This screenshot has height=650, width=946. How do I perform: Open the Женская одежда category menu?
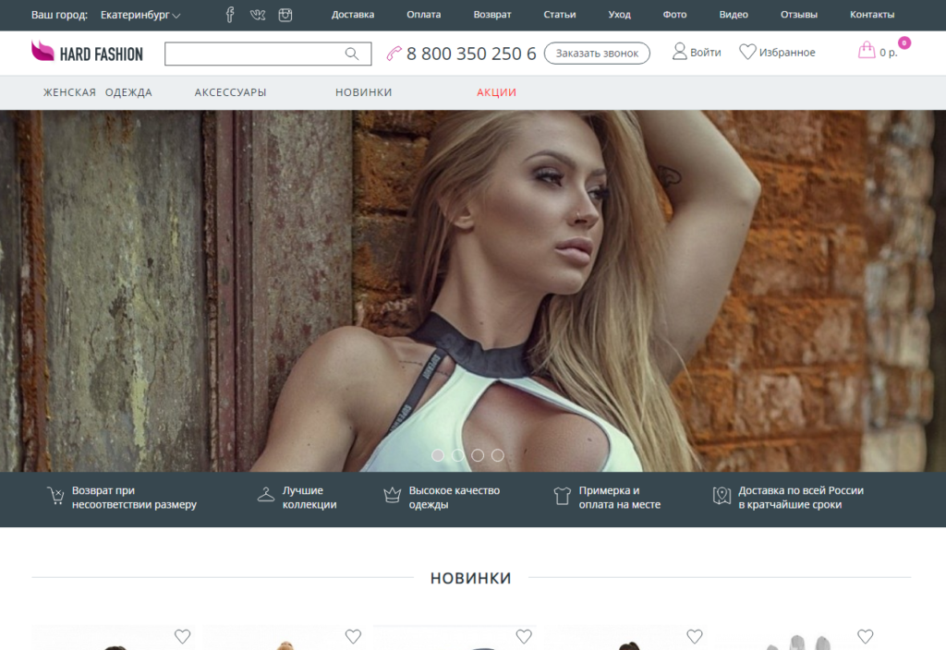point(98,92)
